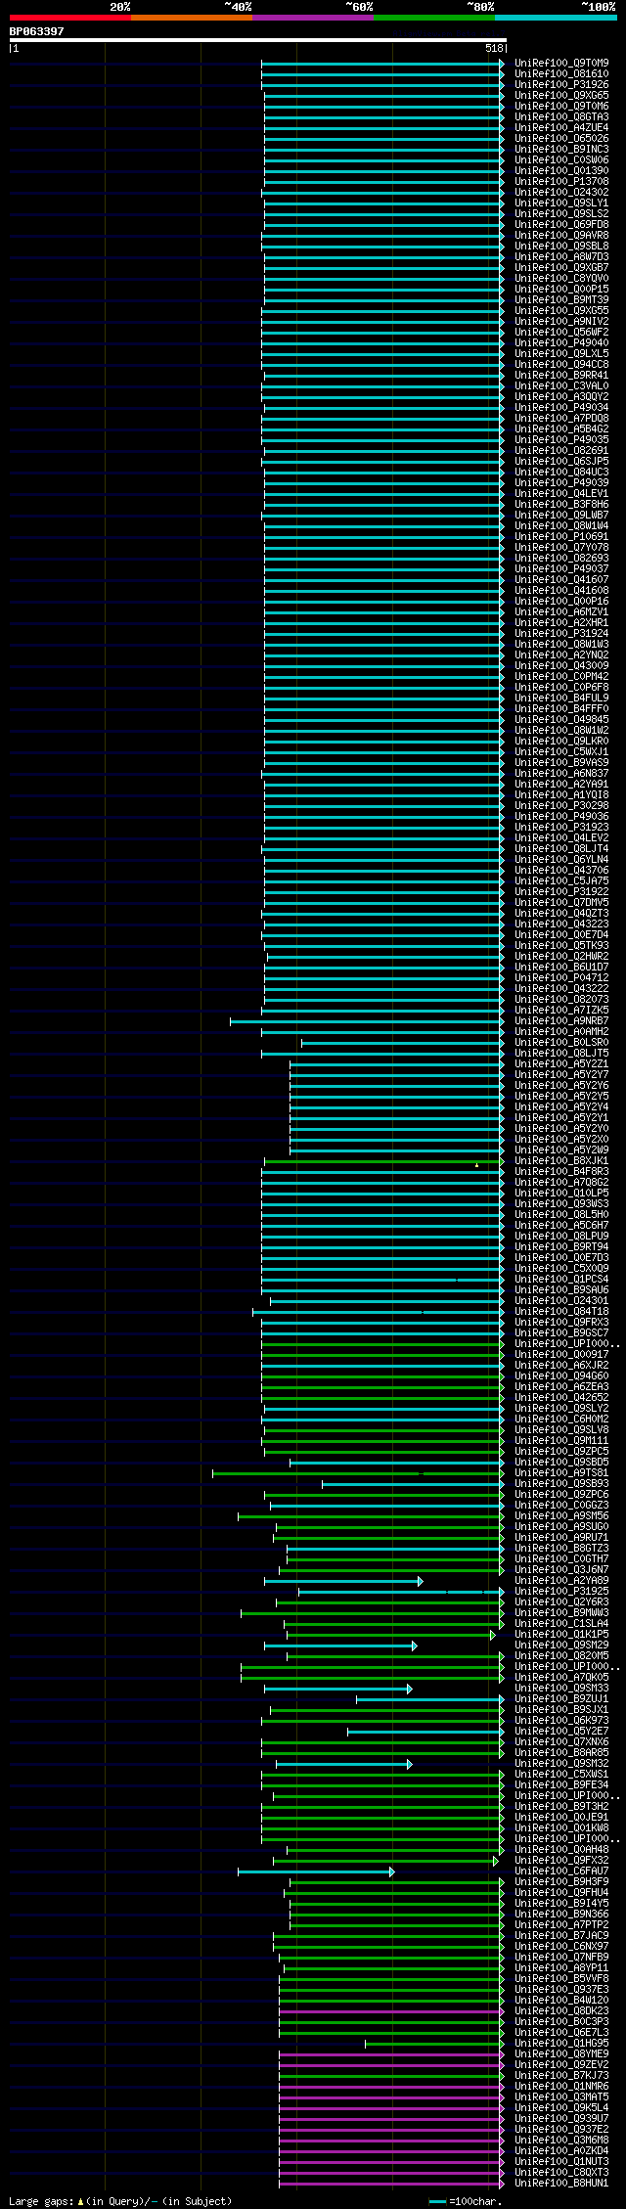Select UniRef100_Q8LPU9 label
The width and height of the screenshot is (626, 2209).
click(562, 1237)
